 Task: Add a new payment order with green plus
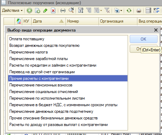[29, 10]
